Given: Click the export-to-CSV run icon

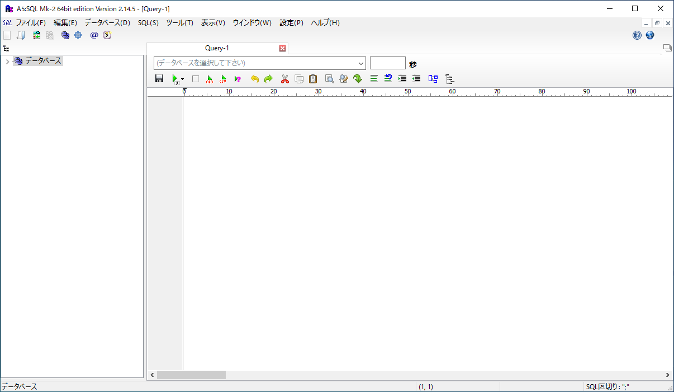Looking at the screenshot, I should tap(223, 79).
